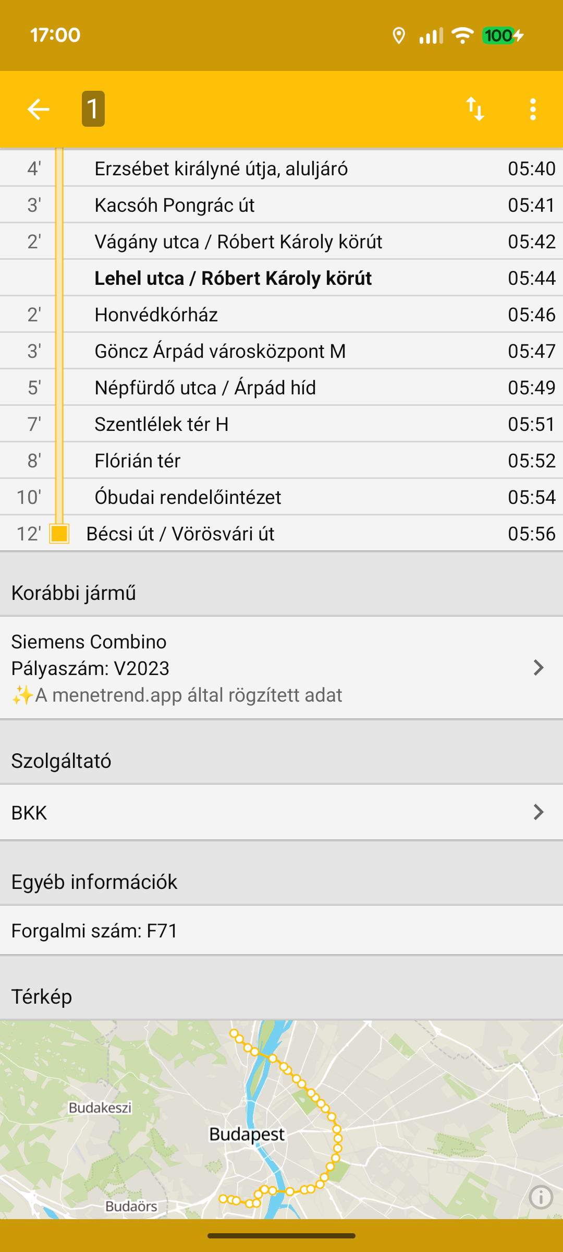
Task: Select Lehel utca / Róbert Károly körút stop
Action: (x=233, y=278)
